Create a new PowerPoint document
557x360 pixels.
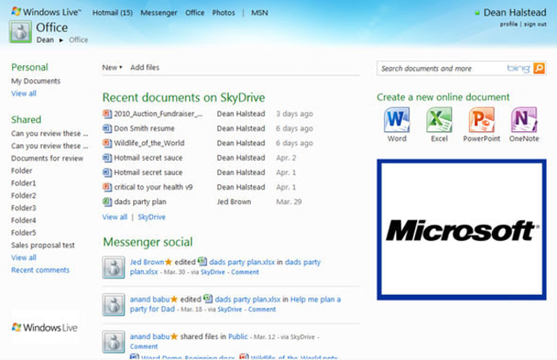481,124
